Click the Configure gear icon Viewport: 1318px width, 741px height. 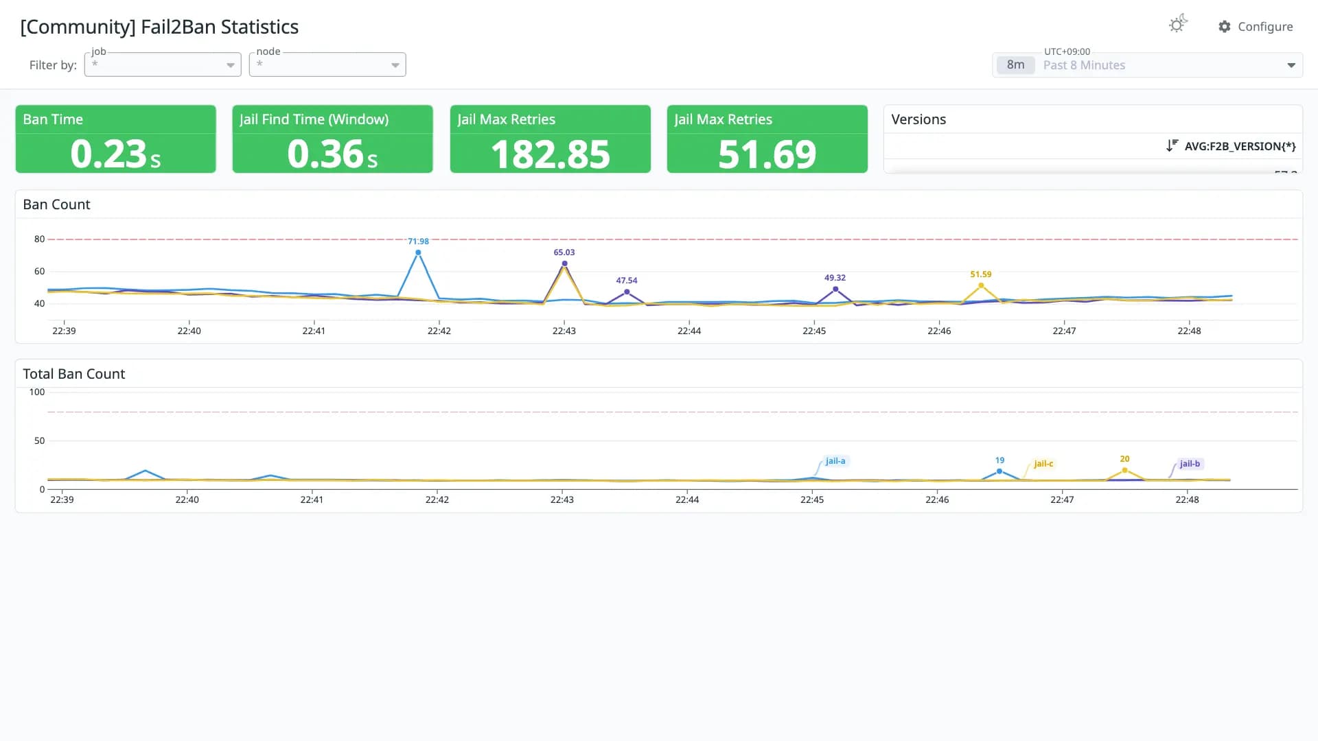point(1225,26)
